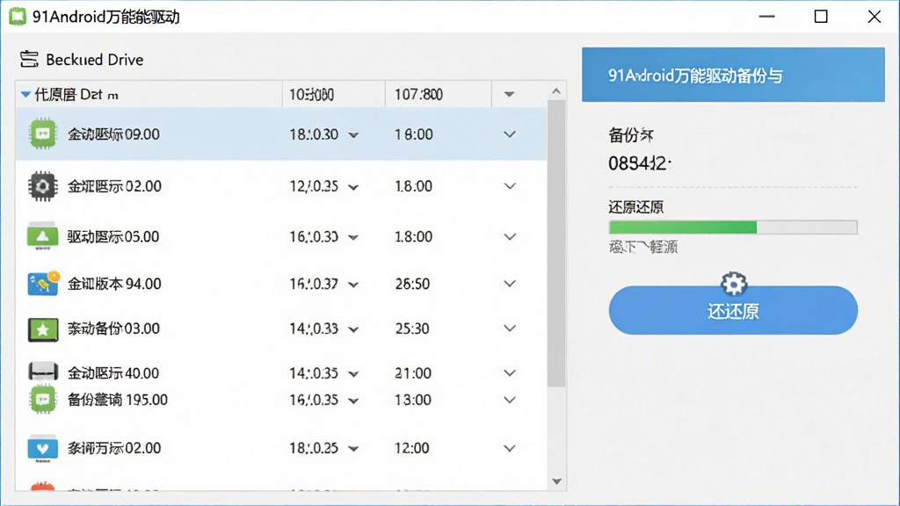Image resolution: width=900 pixels, height=506 pixels.
Task: Select the driver row labeled 40.00
Action: coord(281,372)
